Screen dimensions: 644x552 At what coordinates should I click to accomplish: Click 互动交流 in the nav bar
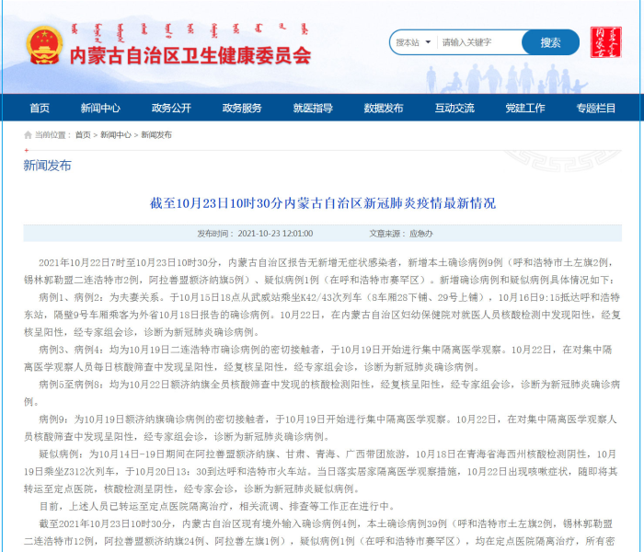(454, 108)
